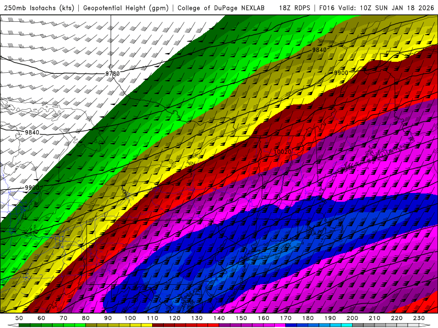The height and width of the screenshot is (328, 438).
Task: Pick the darkest green swatch in the legend
Action: [x=25, y=325]
